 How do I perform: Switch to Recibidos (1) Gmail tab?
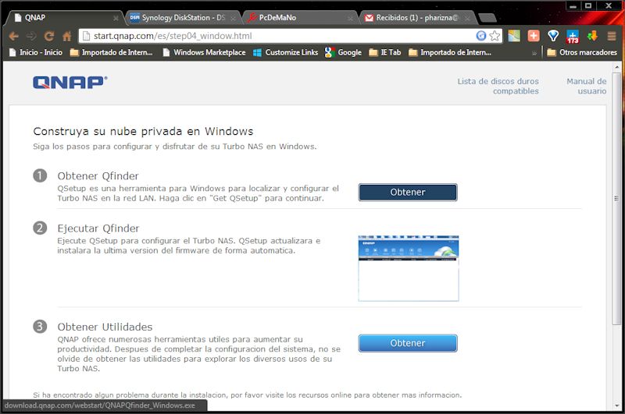[x=418, y=18]
